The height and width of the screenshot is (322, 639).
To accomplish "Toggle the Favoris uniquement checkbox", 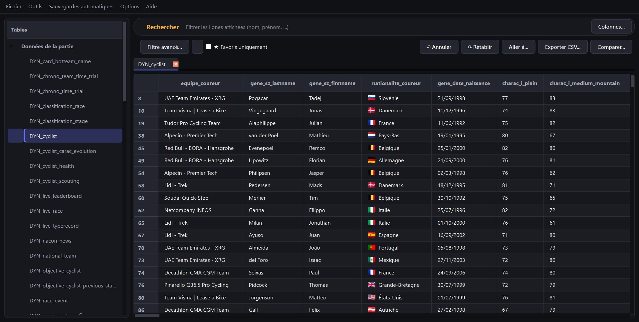I will pos(209,47).
